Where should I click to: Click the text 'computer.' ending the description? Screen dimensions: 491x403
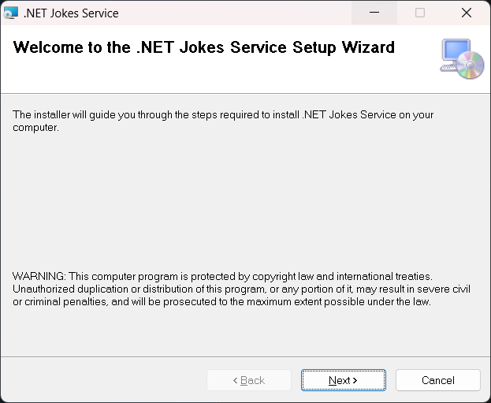point(35,128)
